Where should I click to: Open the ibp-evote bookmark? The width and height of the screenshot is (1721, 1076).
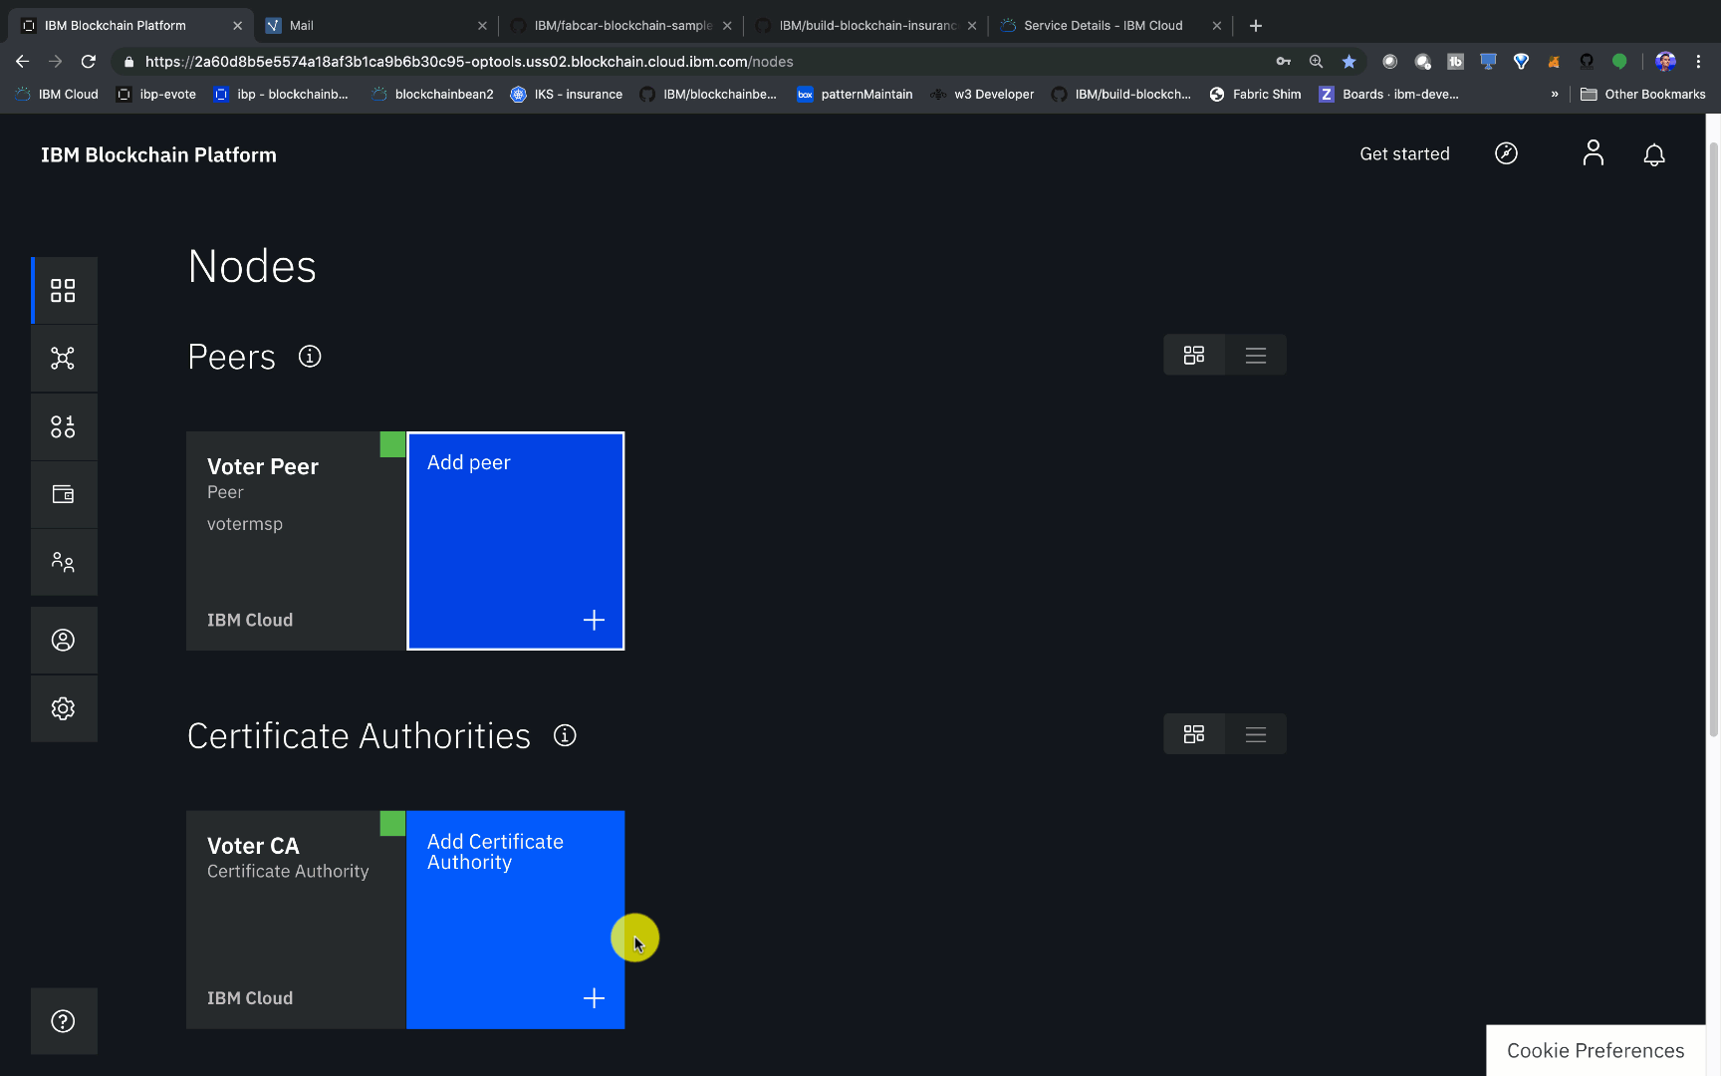[x=156, y=95]
